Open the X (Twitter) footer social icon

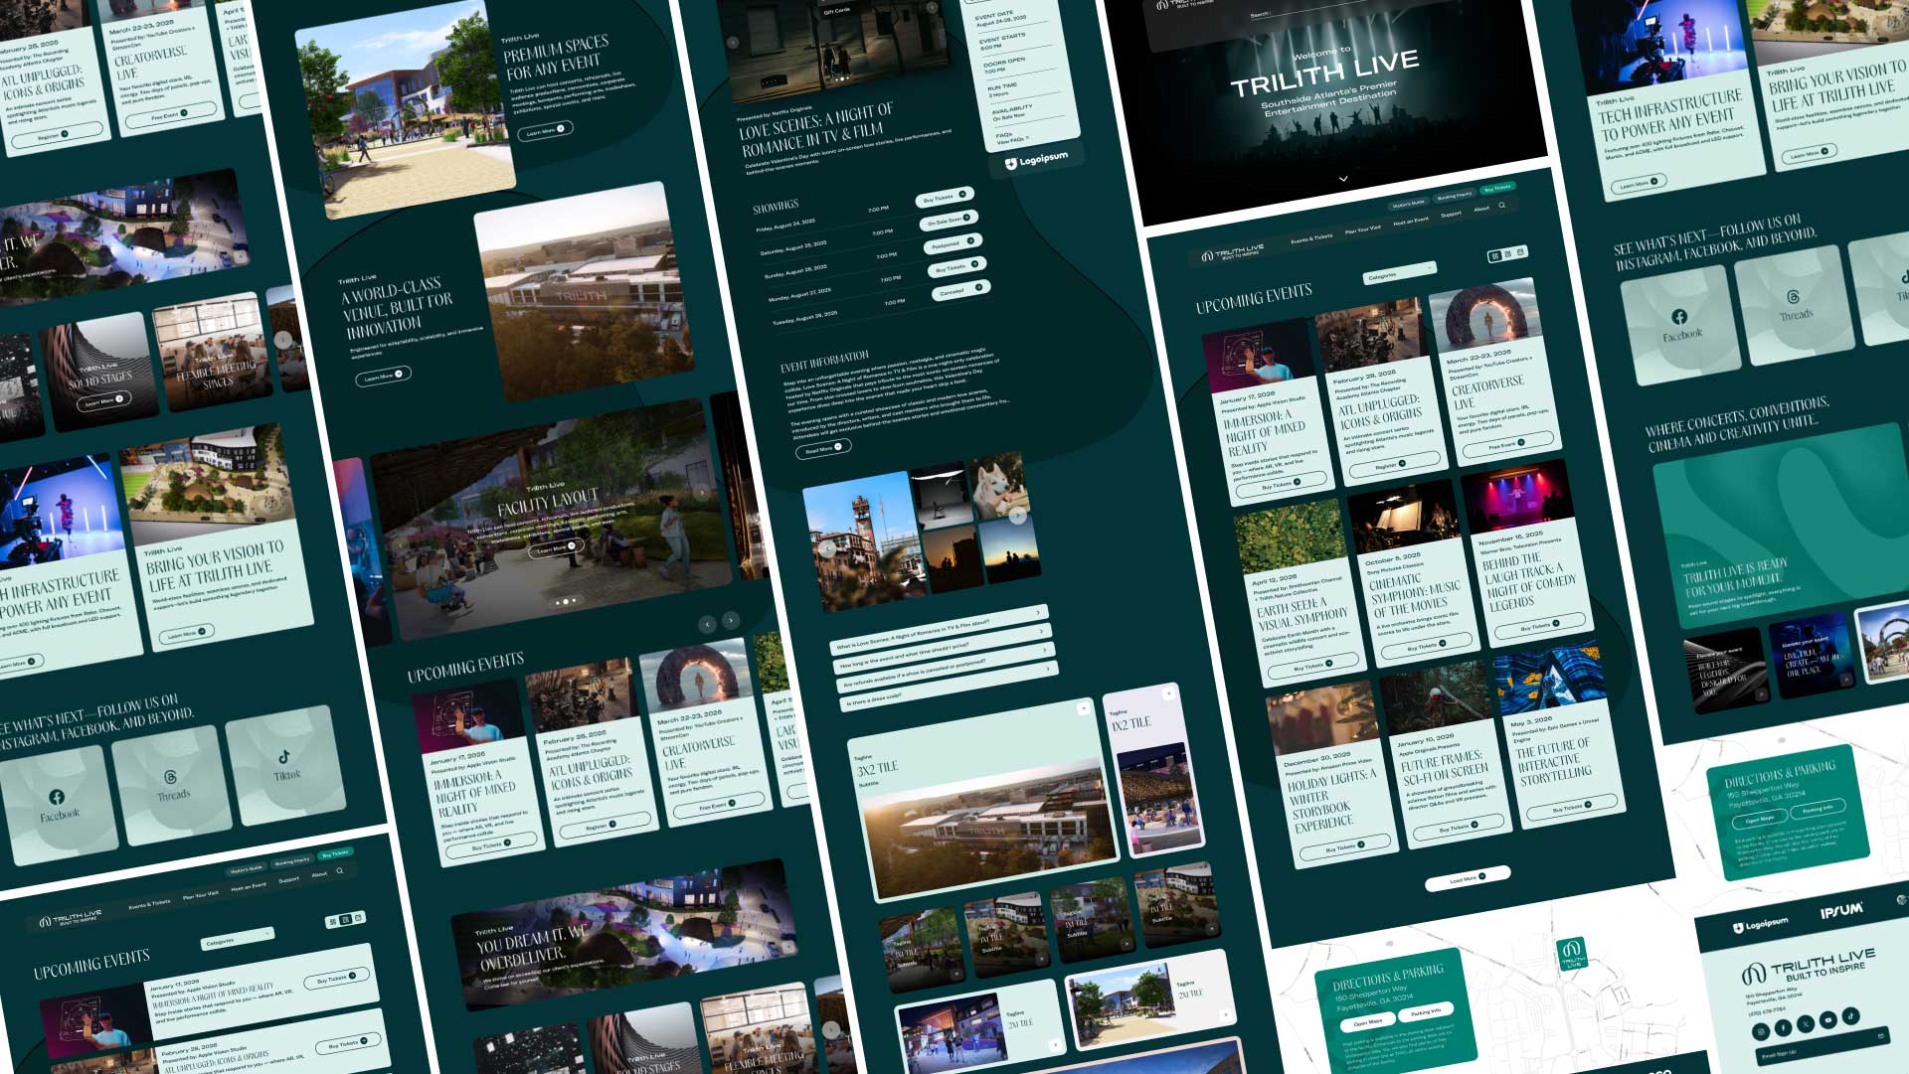[1806, 1023]
